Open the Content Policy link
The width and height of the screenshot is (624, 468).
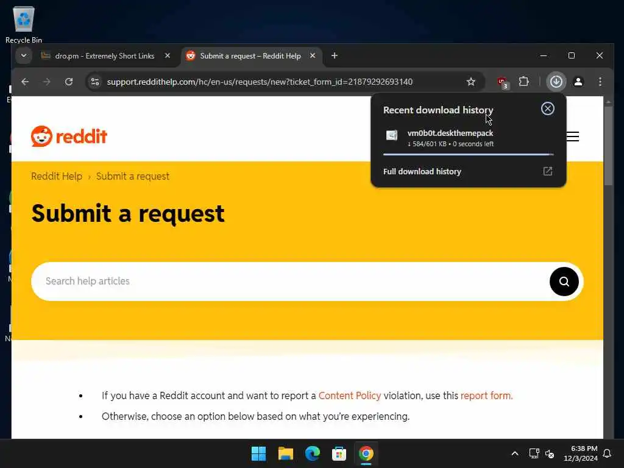pos(349,395)
